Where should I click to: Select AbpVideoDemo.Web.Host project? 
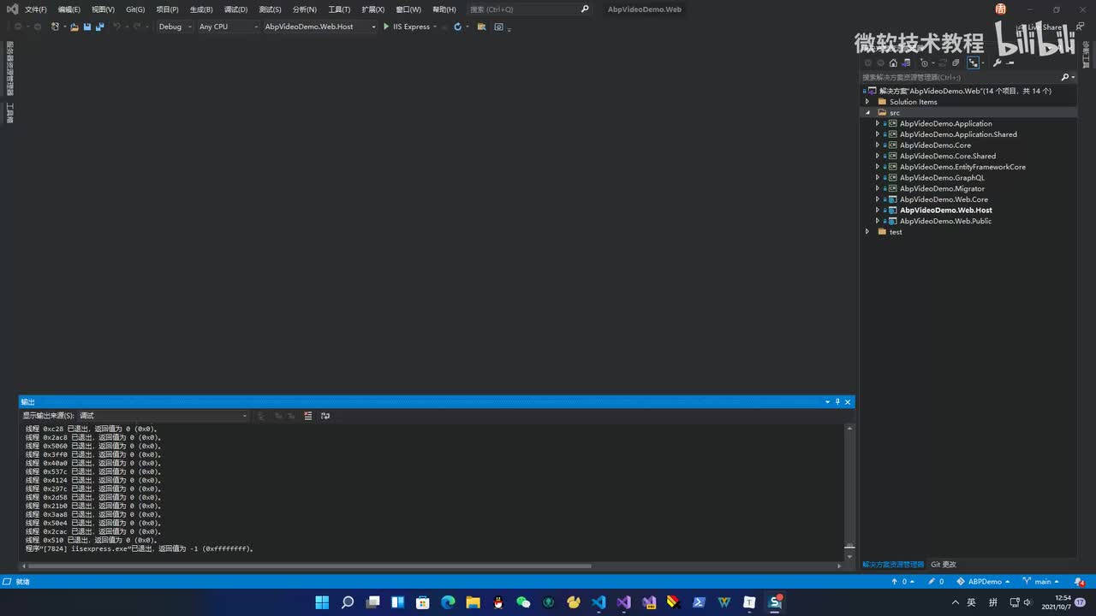946,210
